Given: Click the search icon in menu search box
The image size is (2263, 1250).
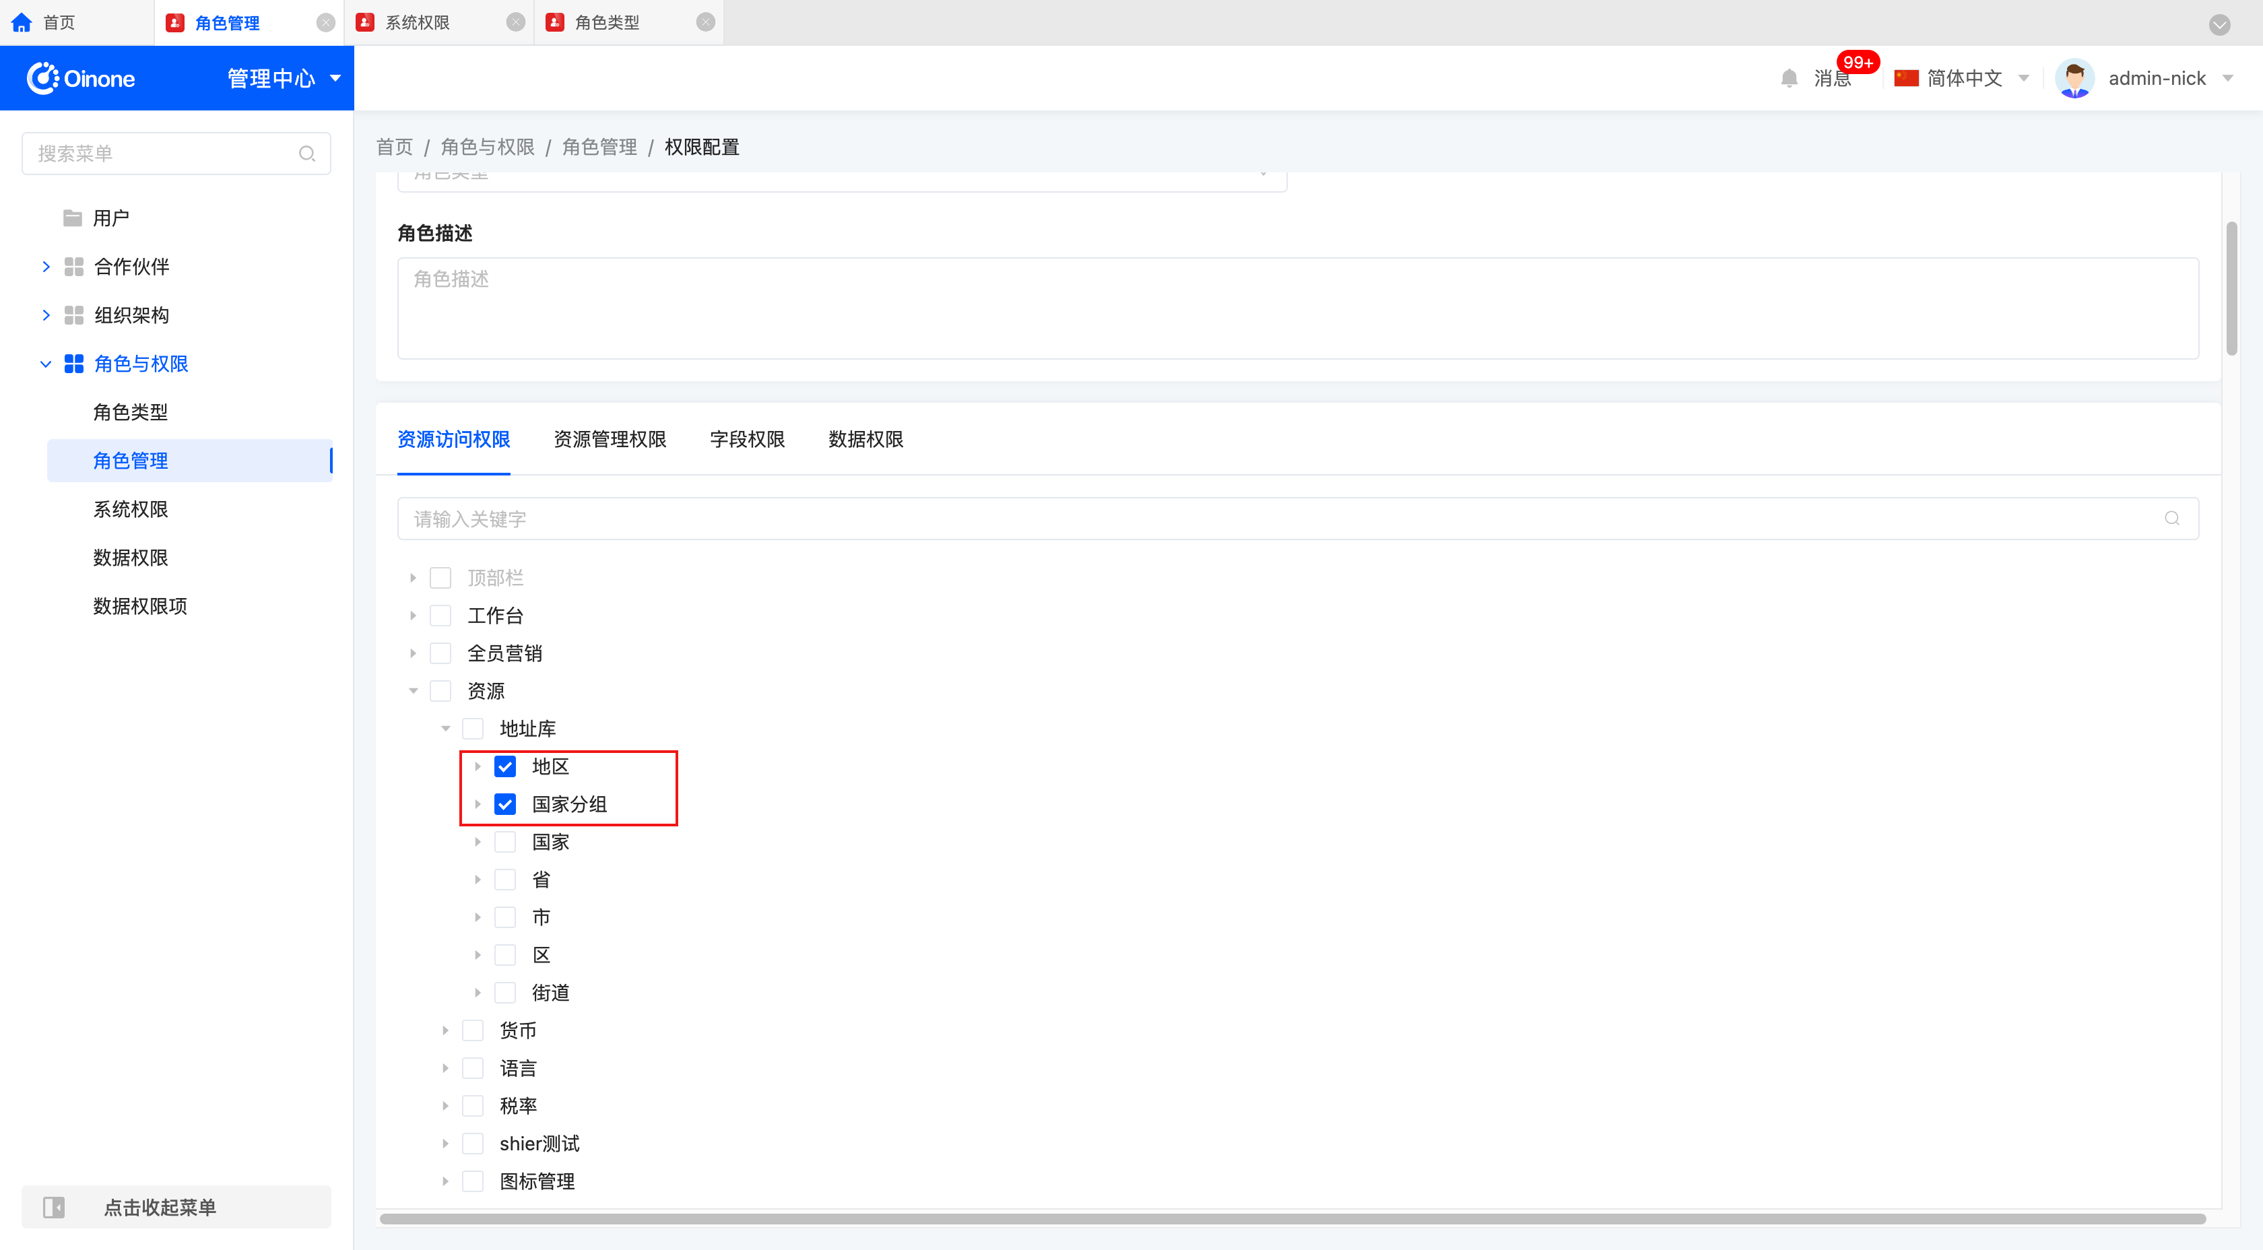Looking at the screenshot, I should [306, 154].
